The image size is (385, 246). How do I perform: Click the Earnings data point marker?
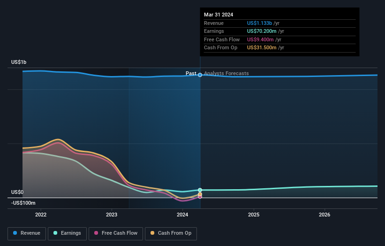[x=200, y=190]
